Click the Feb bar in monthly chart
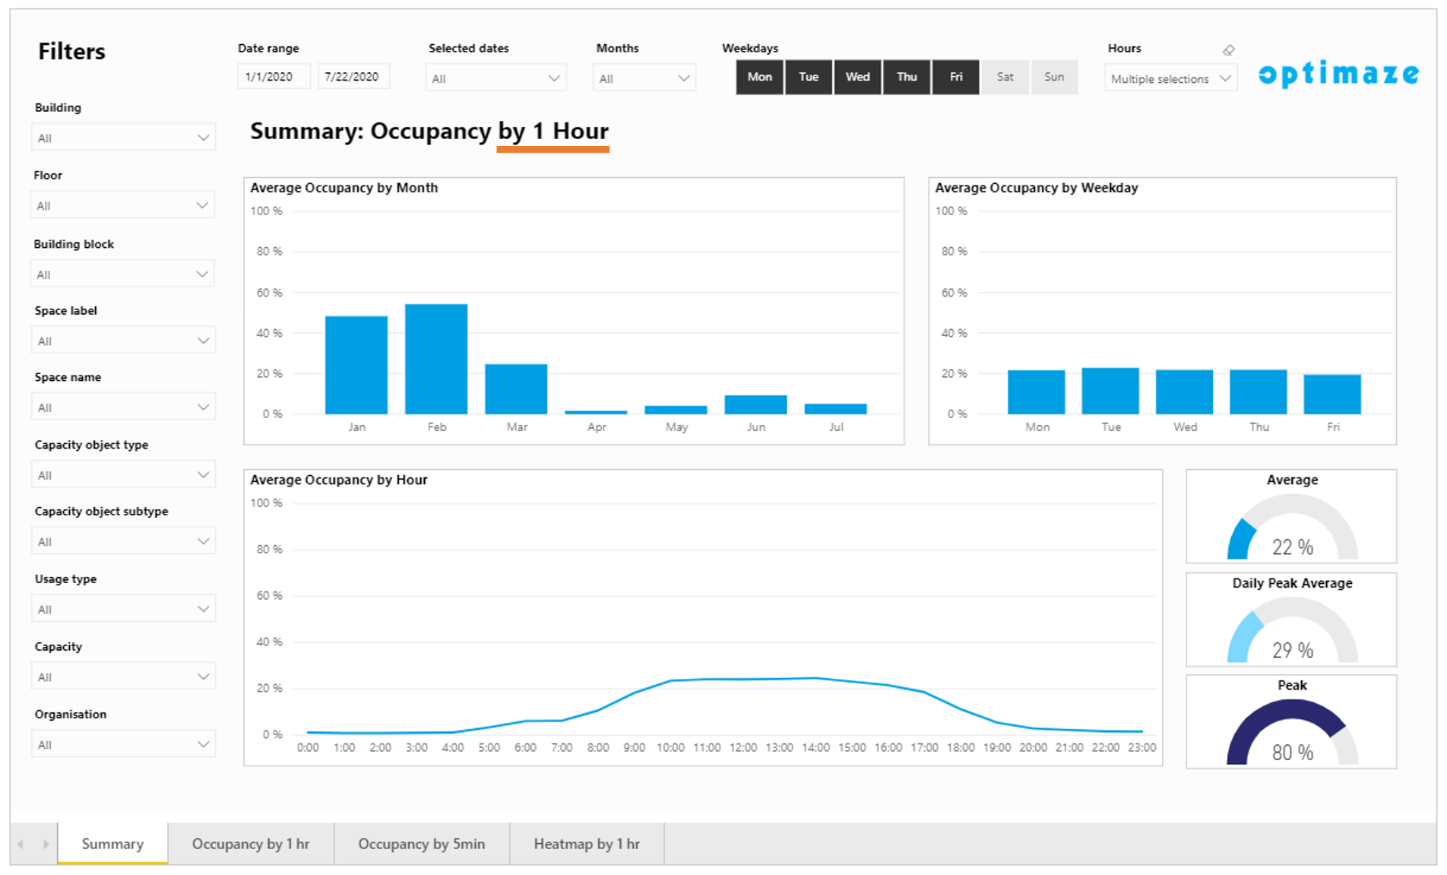This screenshot has height=875, width=1447. point(436,359)
